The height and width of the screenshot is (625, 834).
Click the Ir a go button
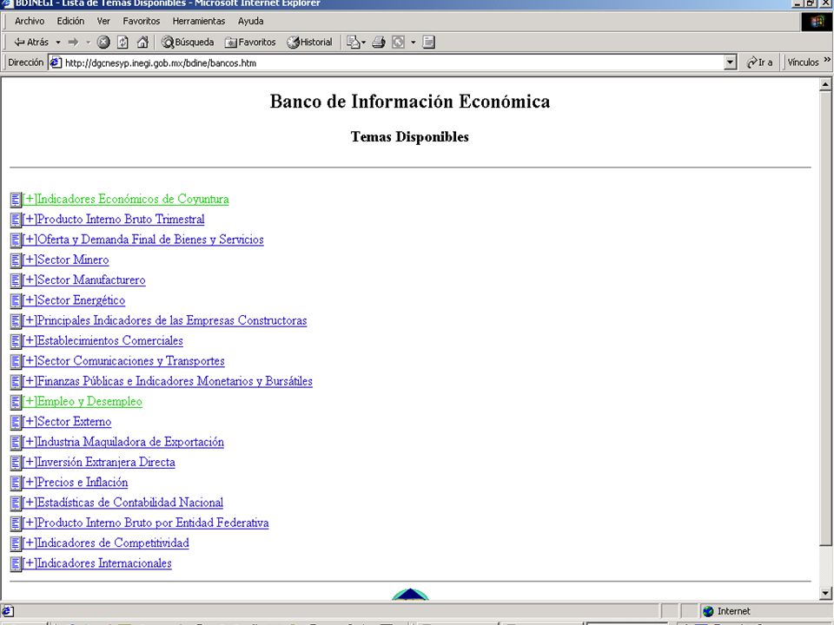click(759, 62)
